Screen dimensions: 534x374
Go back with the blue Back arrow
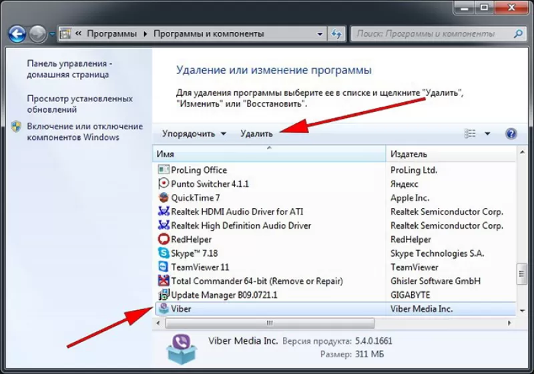(x=17, y=34)
